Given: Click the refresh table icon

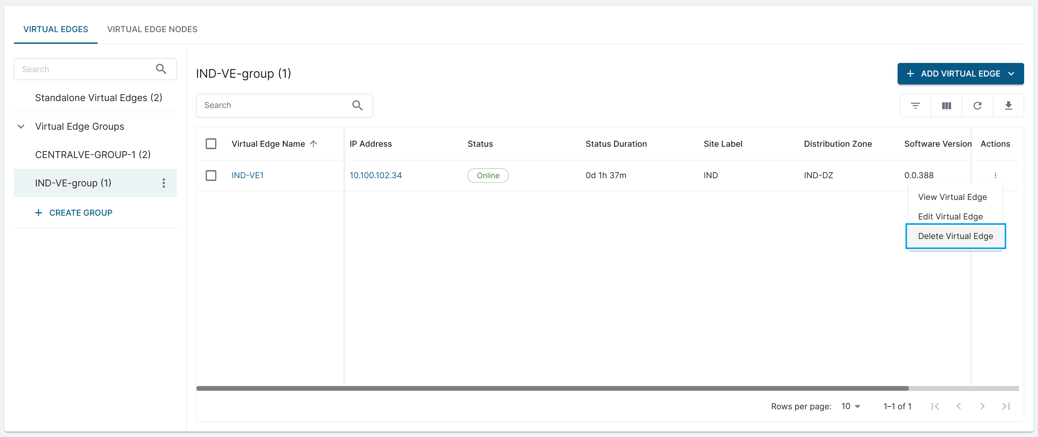Looking at the screenshot, I should pos(977,105).
